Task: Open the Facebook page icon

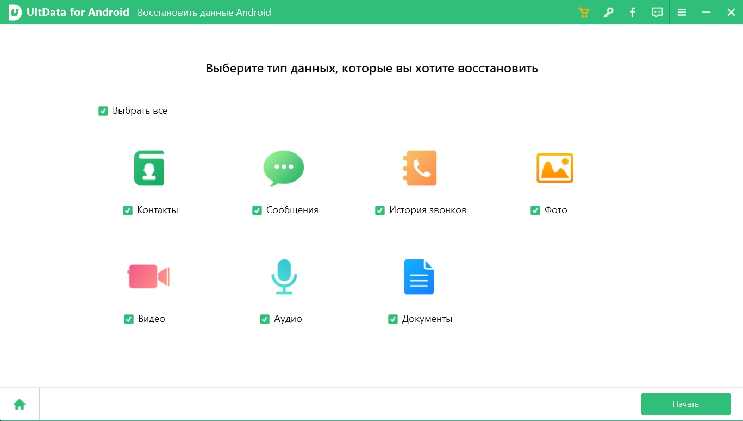Action: point(632,13)
